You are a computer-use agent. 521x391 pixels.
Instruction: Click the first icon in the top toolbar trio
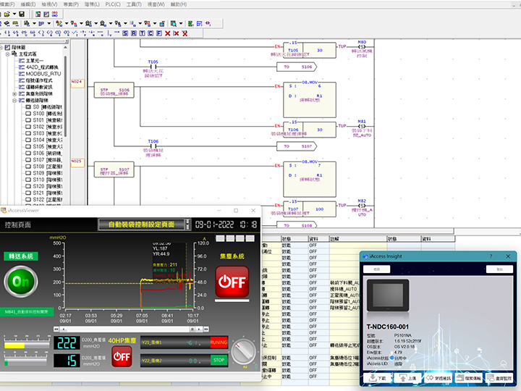[38, 14]
